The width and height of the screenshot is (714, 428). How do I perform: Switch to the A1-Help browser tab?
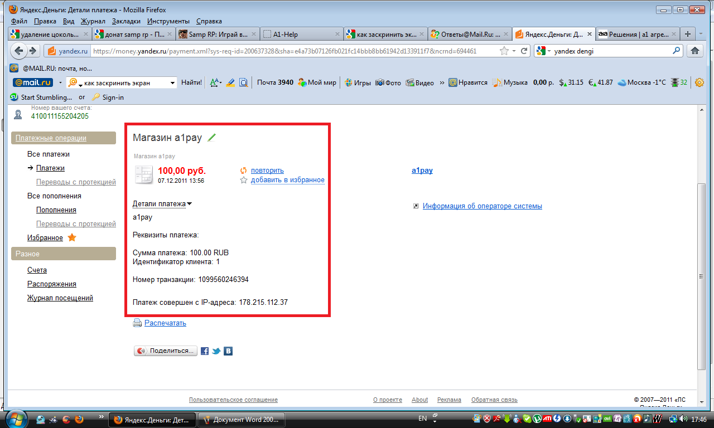click(301, 34)
